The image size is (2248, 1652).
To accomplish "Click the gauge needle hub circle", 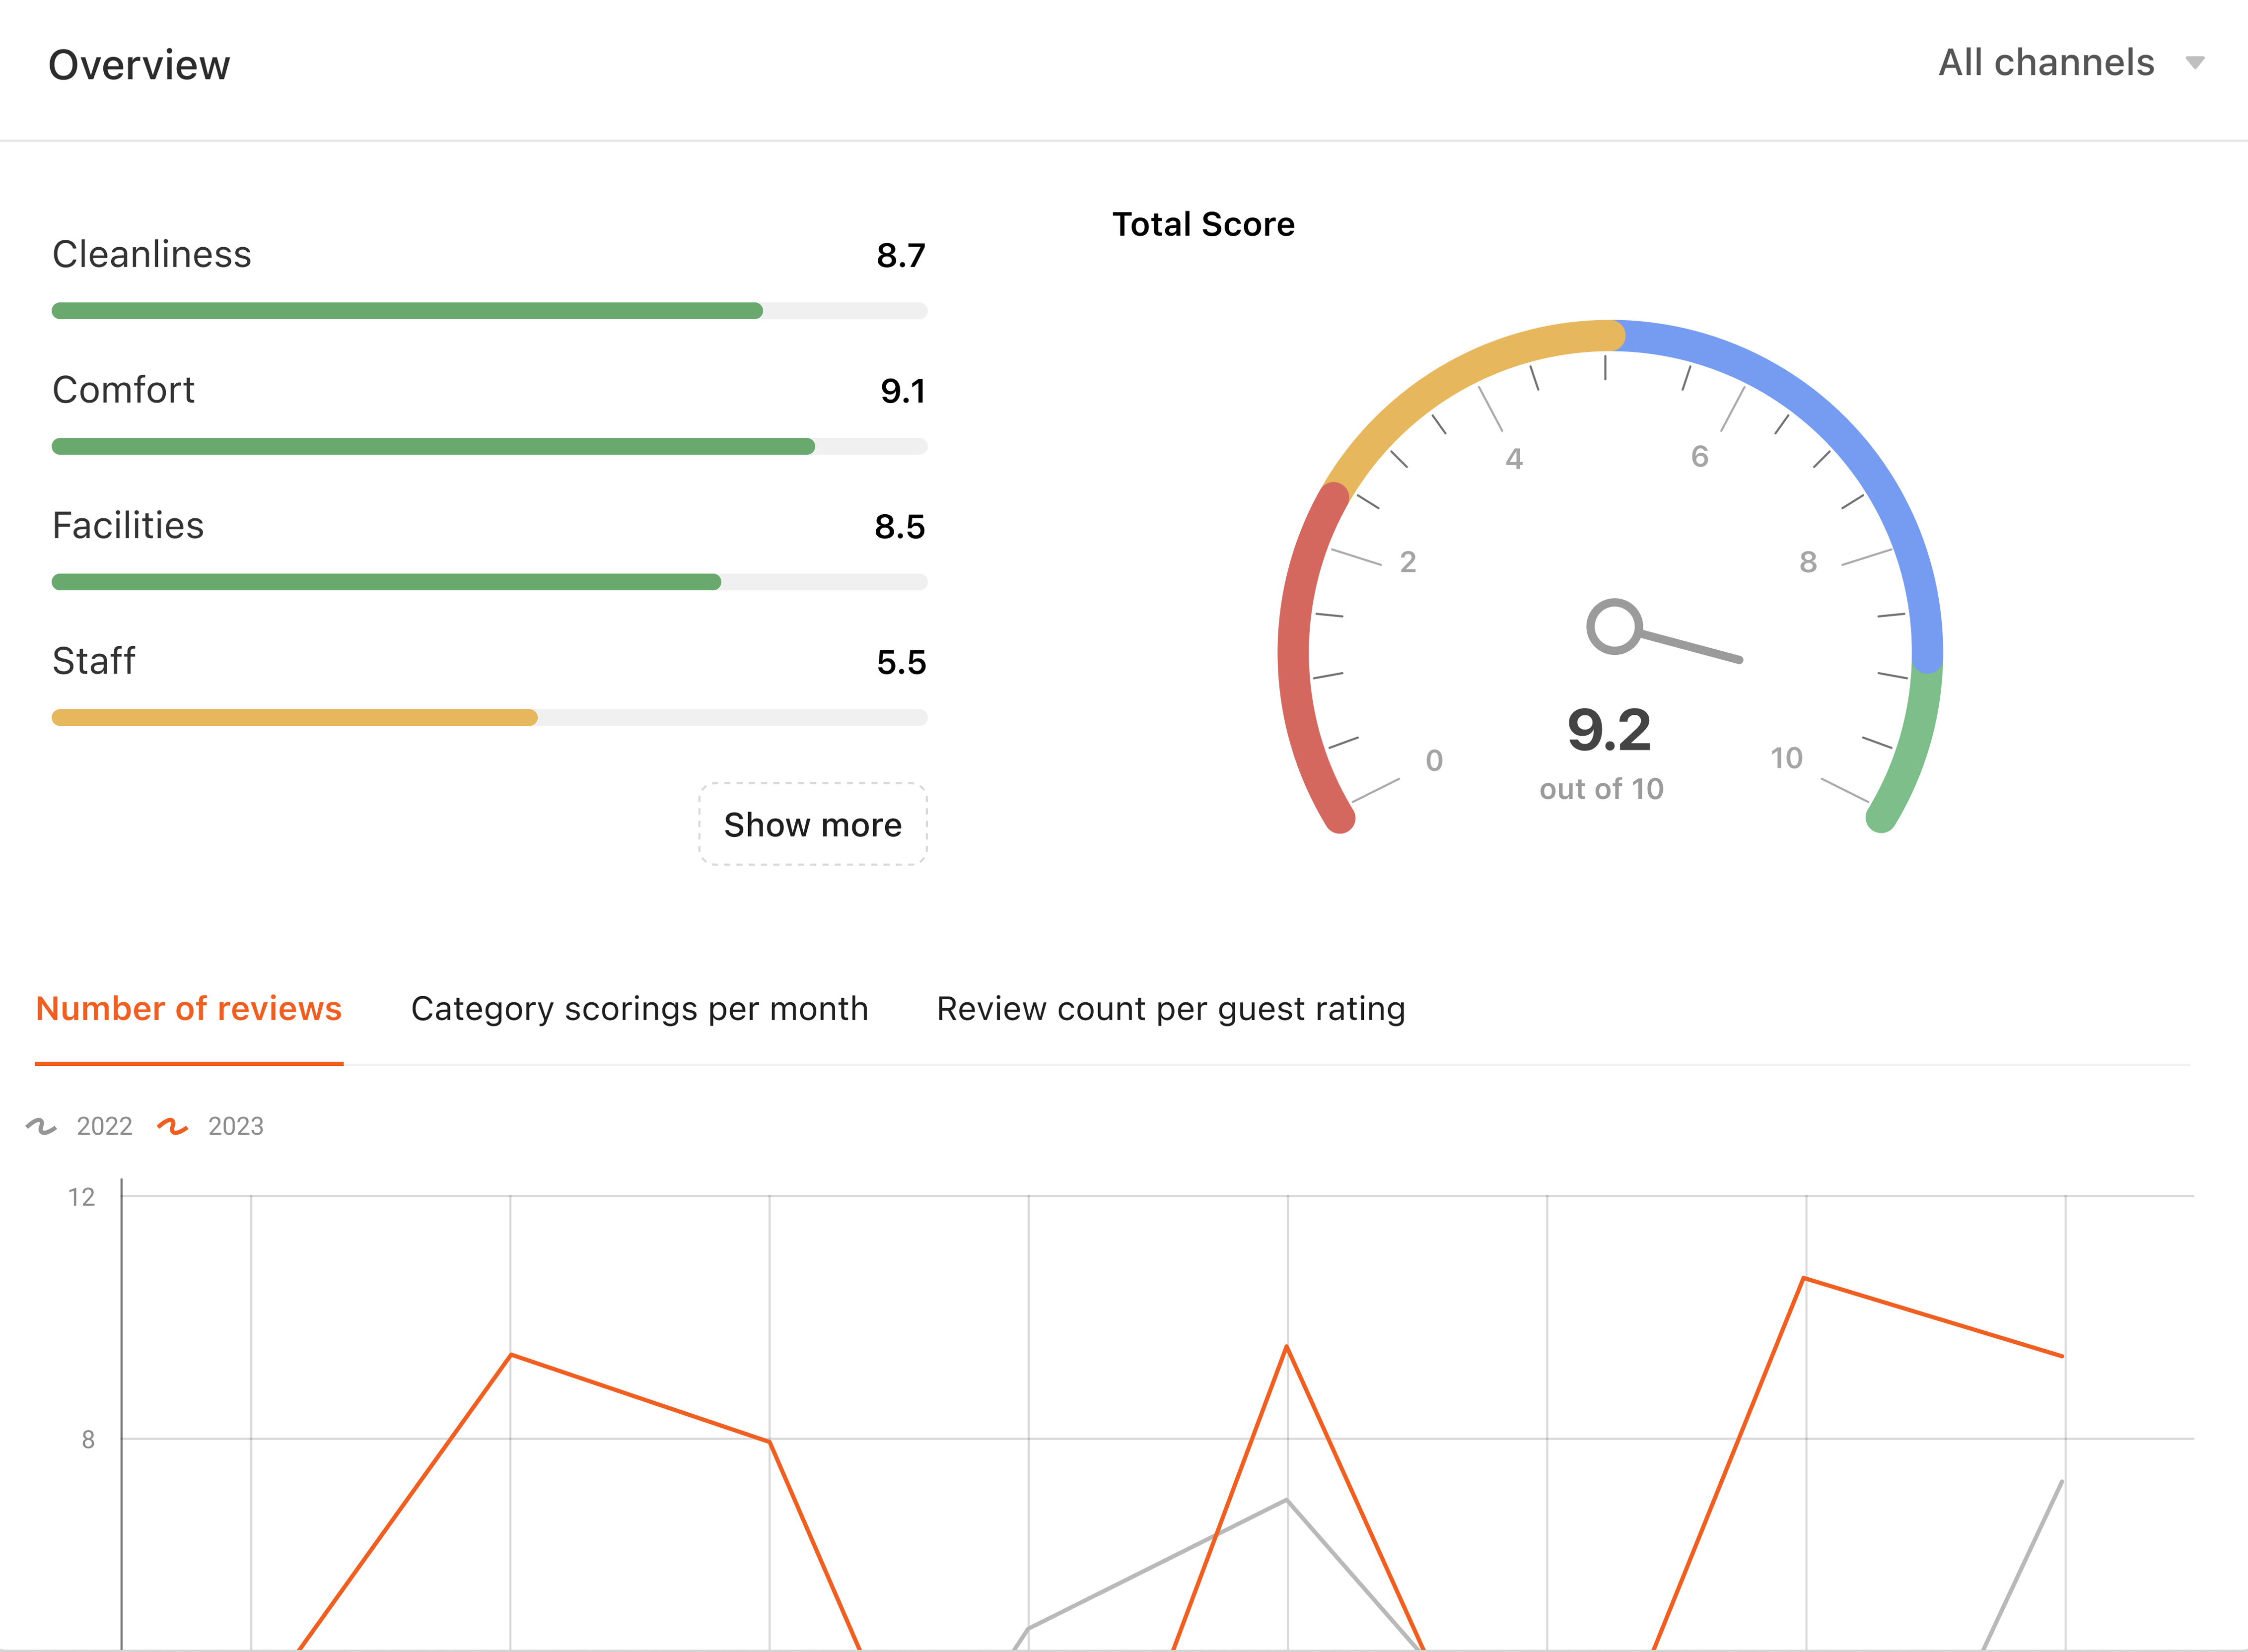I will click(x=1614, y=627).
